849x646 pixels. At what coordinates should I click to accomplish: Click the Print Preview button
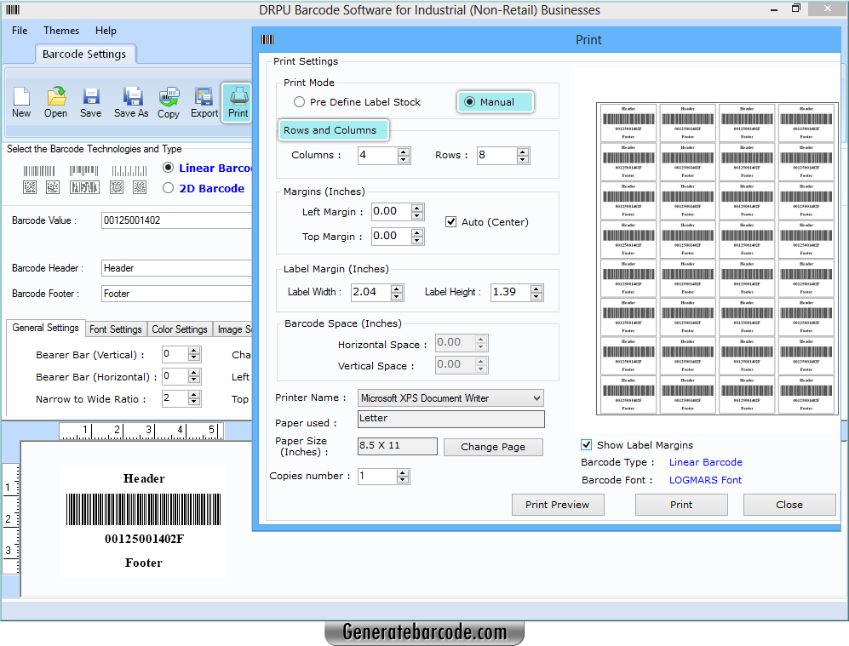[557, 504]
